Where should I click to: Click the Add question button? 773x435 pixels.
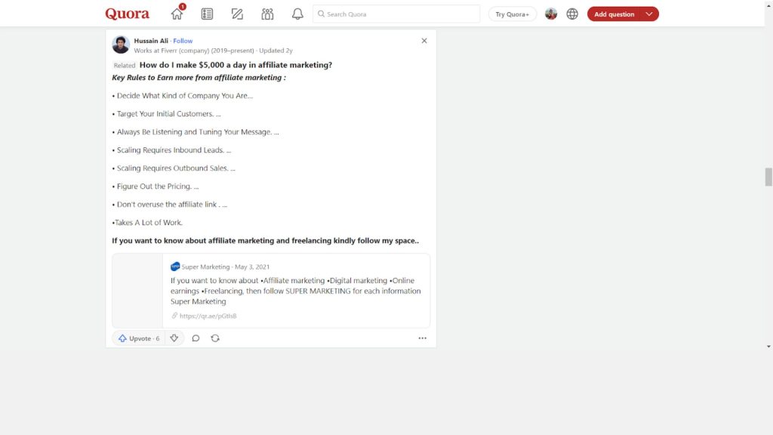tap(614, 14)
